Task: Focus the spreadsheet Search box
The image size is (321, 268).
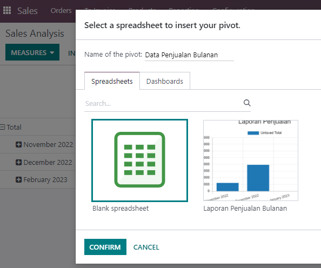Action: tap(164, 104)
